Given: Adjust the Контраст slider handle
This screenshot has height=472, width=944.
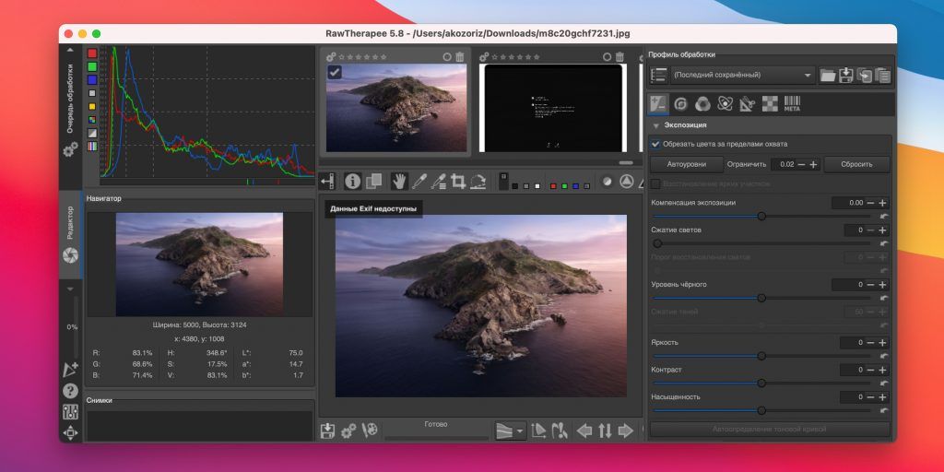Looking at the screenshot, I should tap(761, 383).
